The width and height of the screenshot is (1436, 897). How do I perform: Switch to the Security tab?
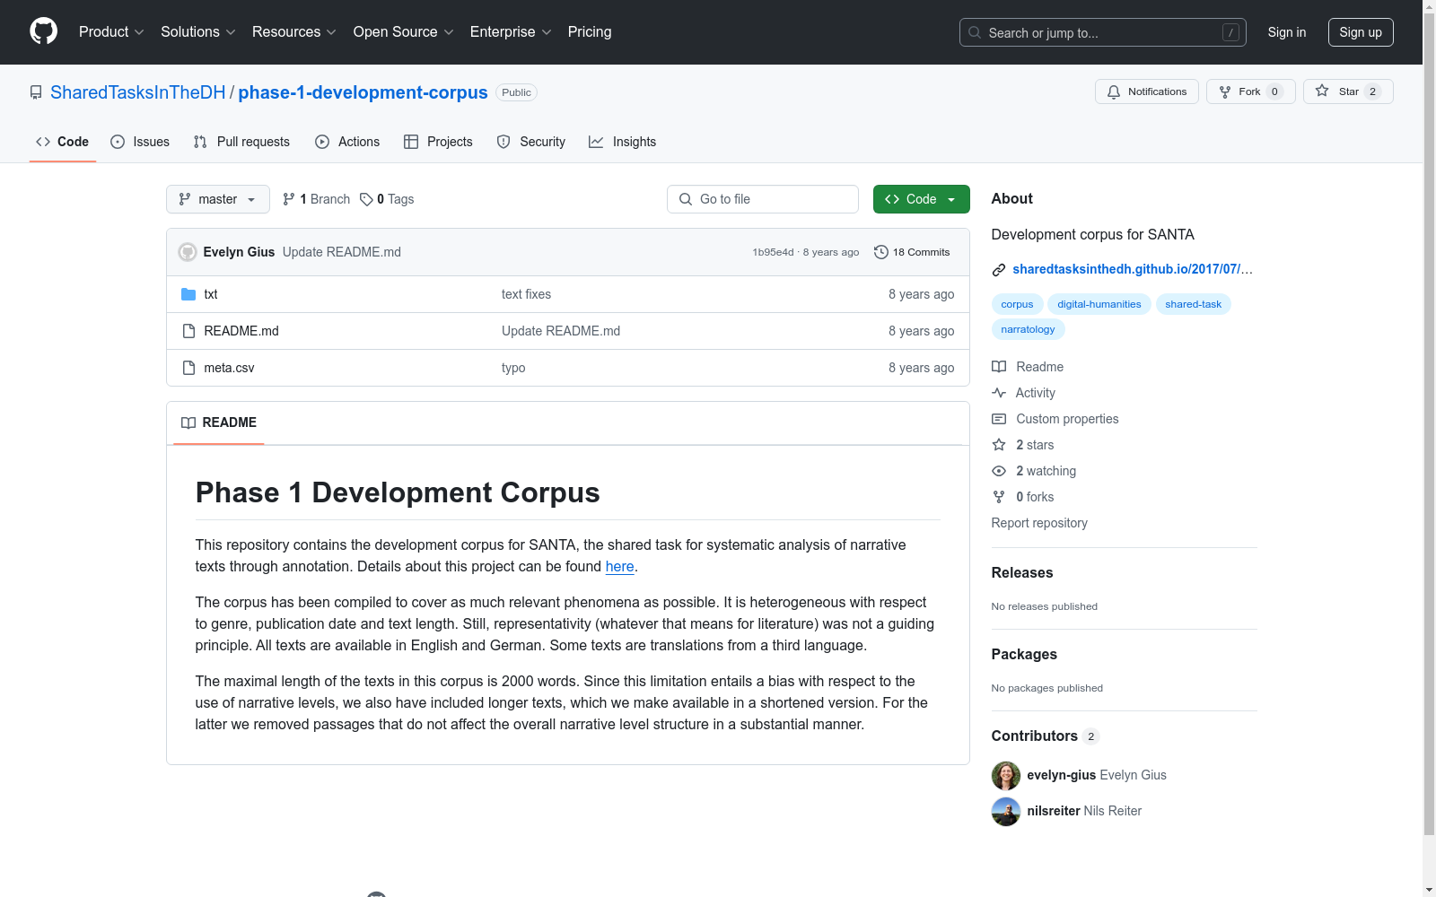pyautogui.click(x=531, y=142)
